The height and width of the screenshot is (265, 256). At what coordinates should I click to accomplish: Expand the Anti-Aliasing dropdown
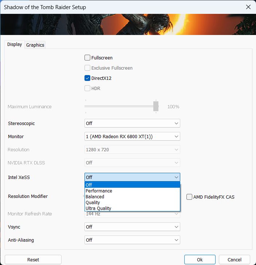(x=132, y=240)
